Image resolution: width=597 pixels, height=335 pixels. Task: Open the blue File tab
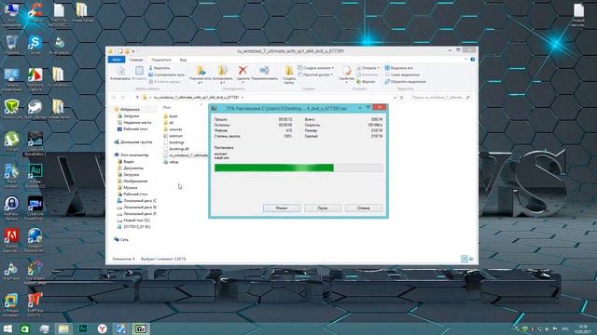coord(117,60)
